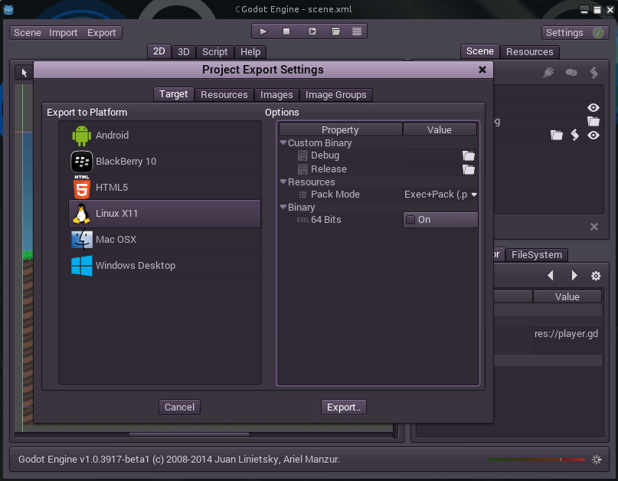
Task: Stop the running project
Action: tap(286, 31)
